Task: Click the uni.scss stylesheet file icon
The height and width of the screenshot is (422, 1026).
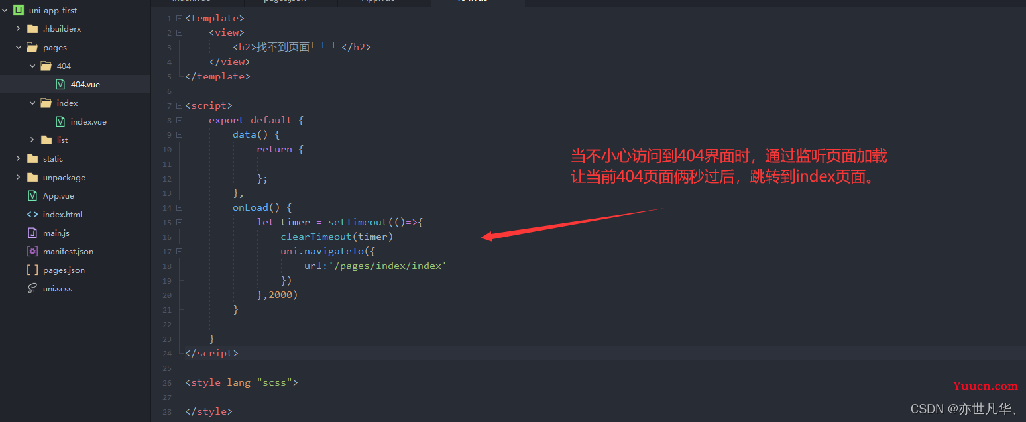Action: tap(32, 289)
